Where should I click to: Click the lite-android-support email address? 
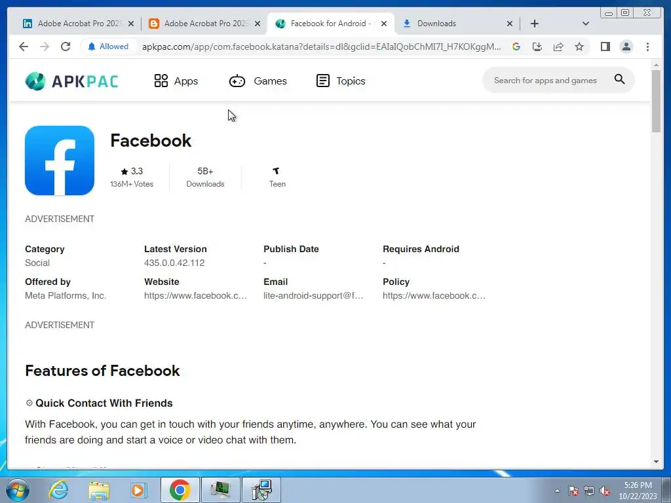[313, 295]
